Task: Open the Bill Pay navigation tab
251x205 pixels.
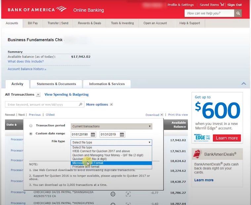Action: (33, 23)
